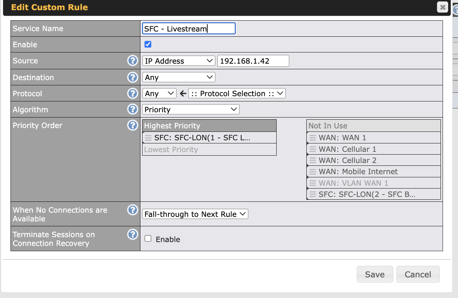Uncheck the Enable rule checkbox
The height and width of the screenshot is (298, 458).
click(x=148, y=44)
